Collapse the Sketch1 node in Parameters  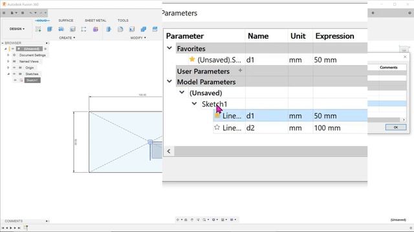pyautogui.click(x=194, y=104)
